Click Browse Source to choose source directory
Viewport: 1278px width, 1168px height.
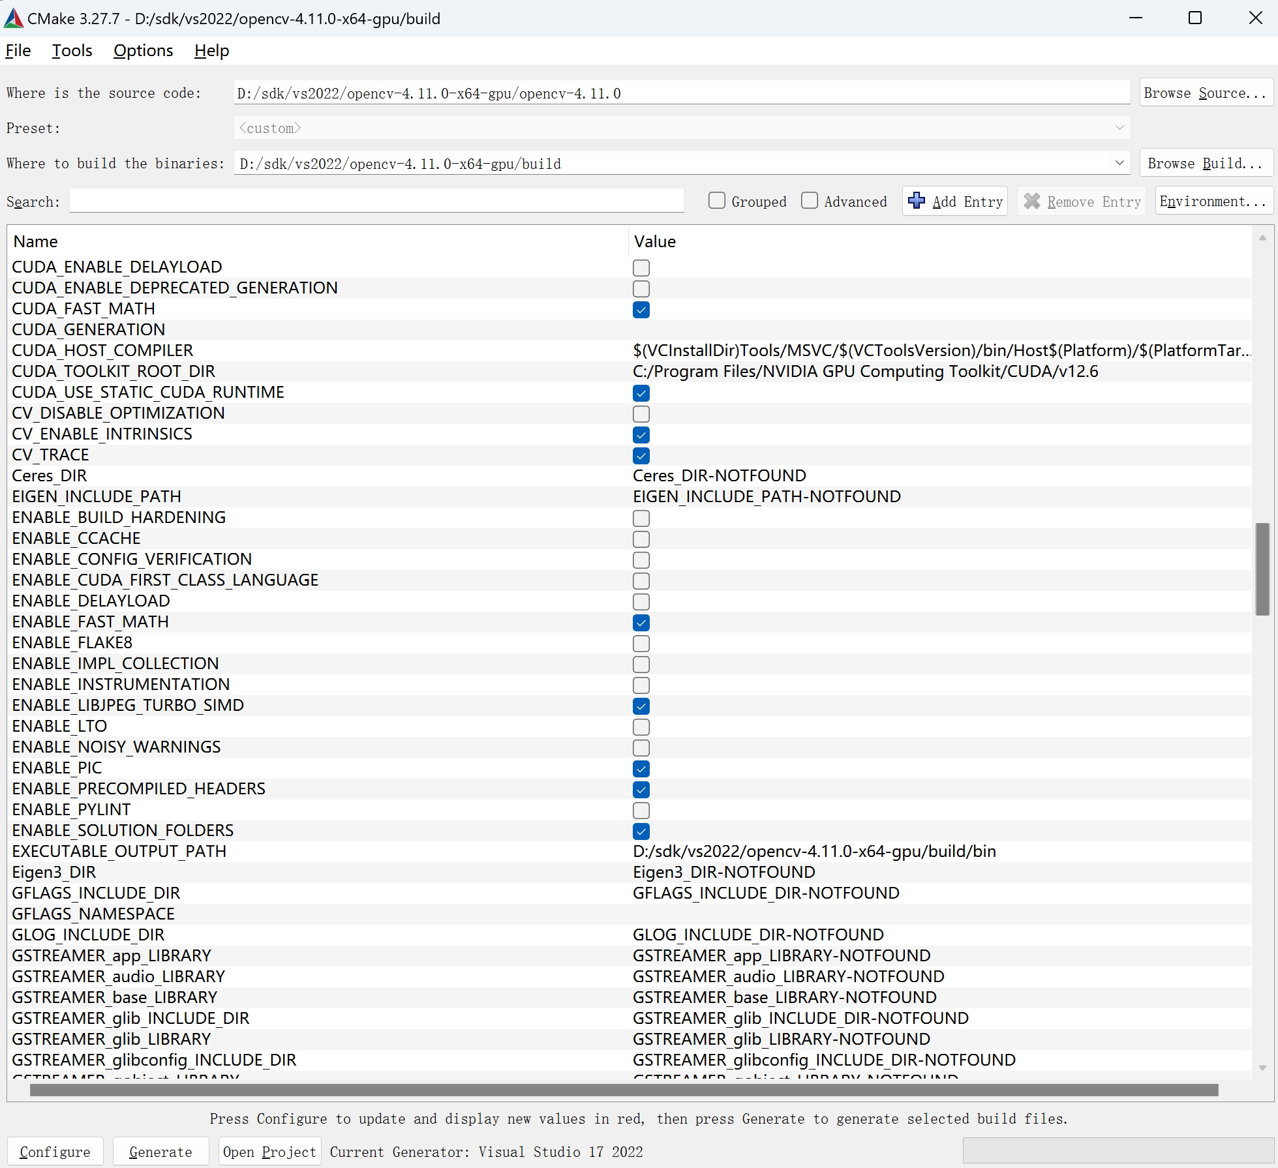click(x=1206, y=93)
